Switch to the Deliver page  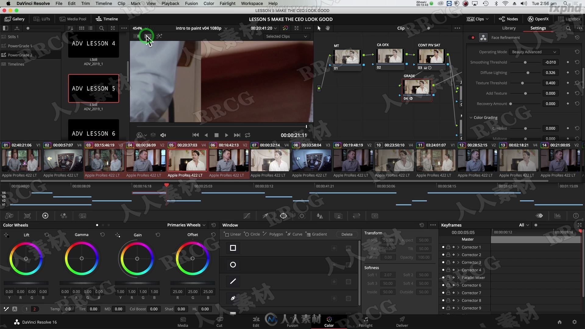click(x=402, y=322)
